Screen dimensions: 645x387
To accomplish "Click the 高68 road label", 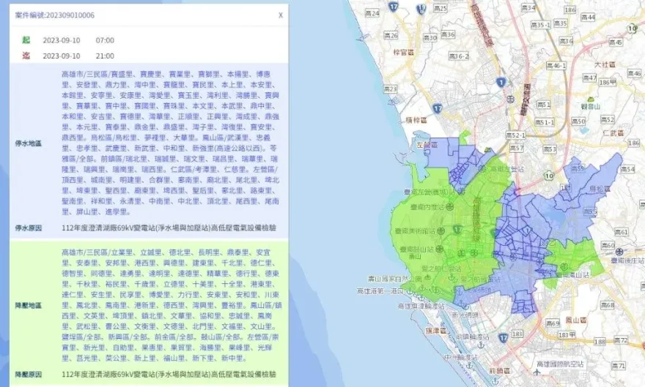I will pyautogui.click(x=608, y=305).
